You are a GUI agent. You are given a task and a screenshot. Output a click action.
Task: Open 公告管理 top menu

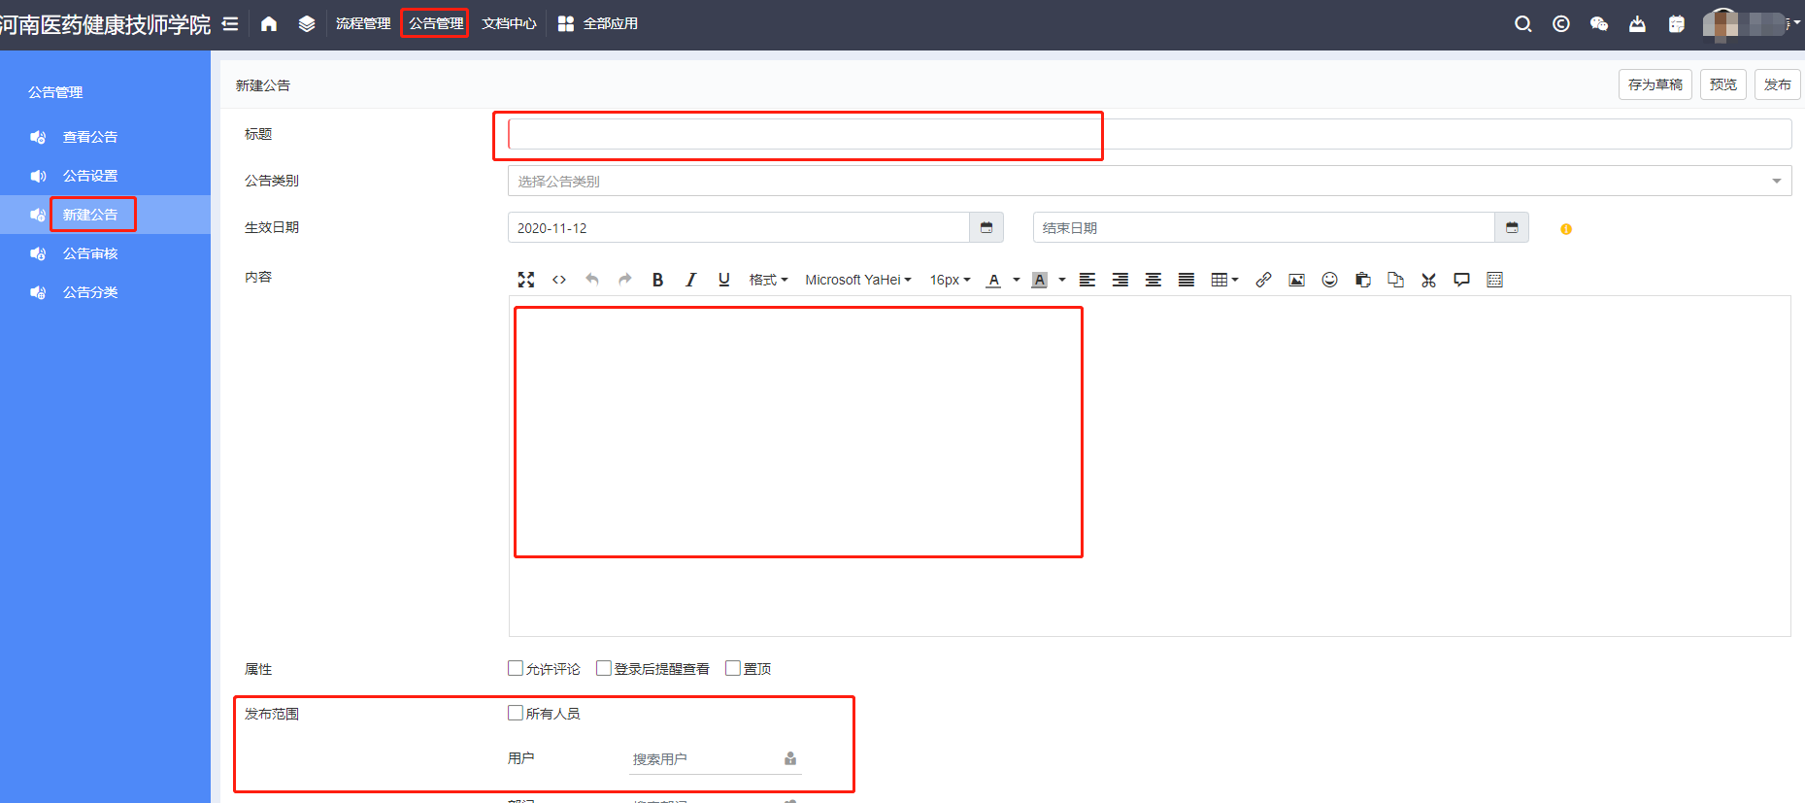436,23
